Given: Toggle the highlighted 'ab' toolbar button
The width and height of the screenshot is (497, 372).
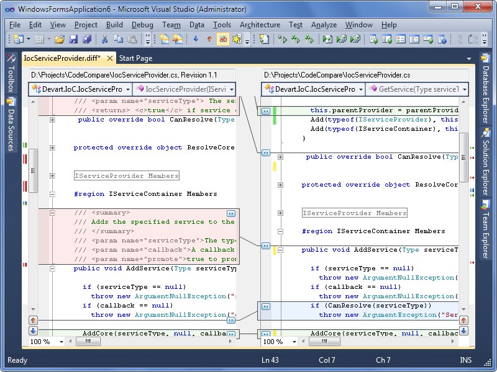Looking at the screenshot, I should pos(222,40).
